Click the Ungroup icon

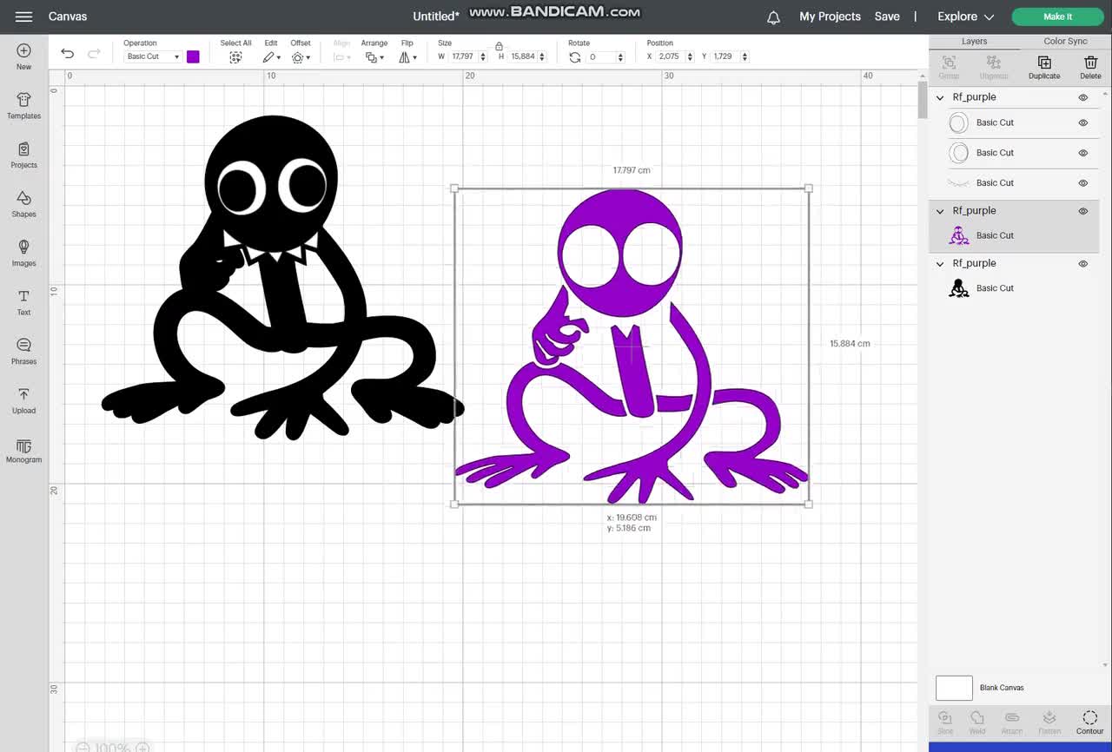tap(994, 67)
